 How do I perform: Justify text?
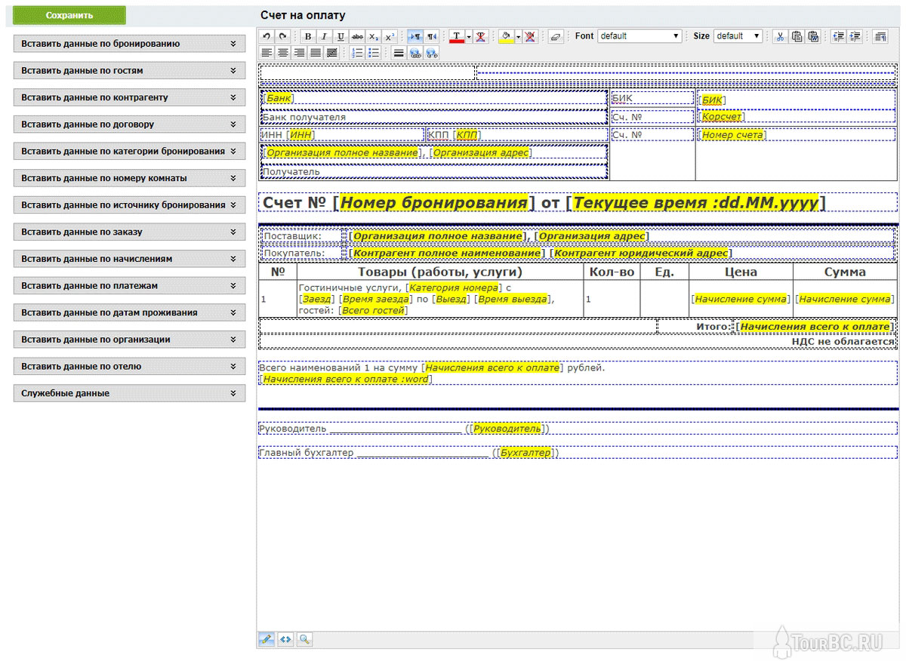[315, 53]
